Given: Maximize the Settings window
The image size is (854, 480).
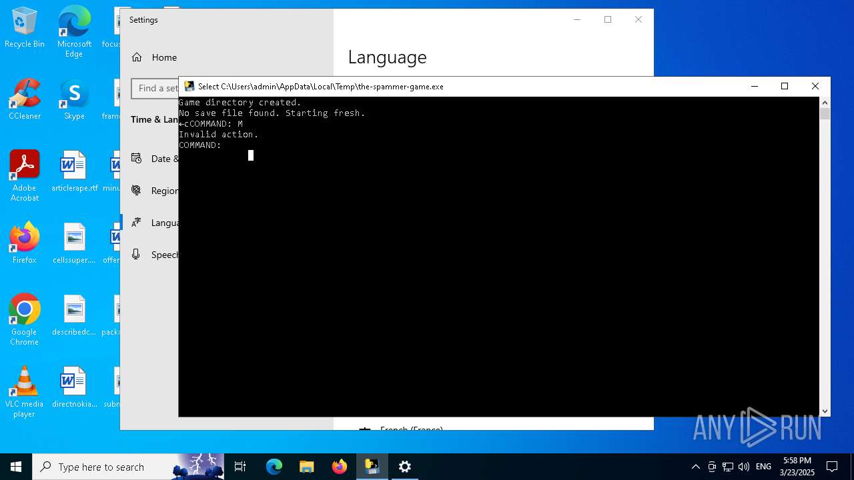Looking at the screenshot, I should click(608, 20).
